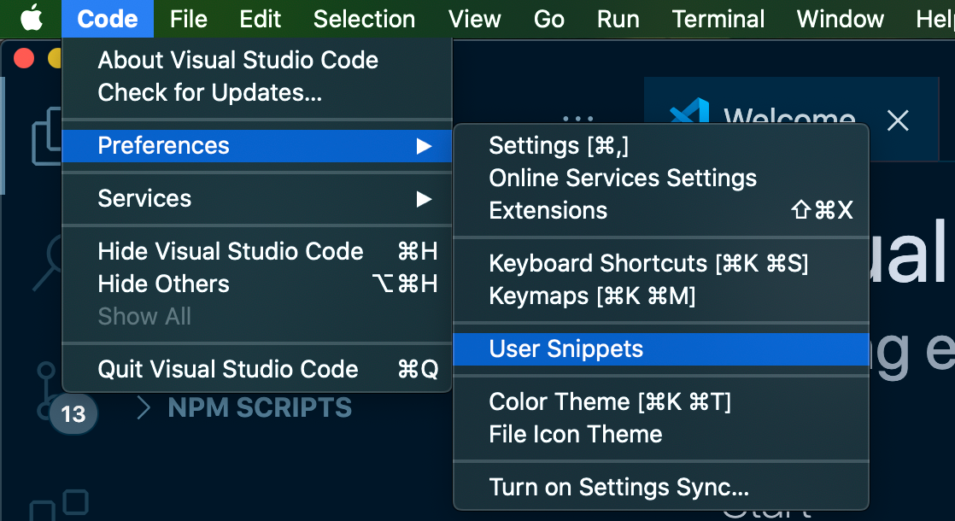
Task: Open the Apple menu
Action: click(x=31, y=19)
